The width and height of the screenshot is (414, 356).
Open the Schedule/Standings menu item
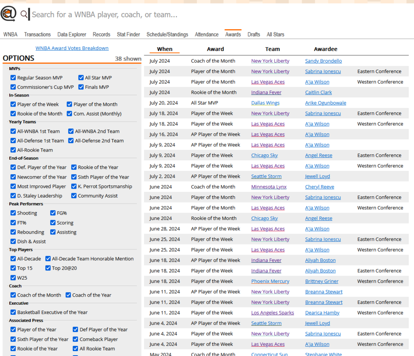167,34
